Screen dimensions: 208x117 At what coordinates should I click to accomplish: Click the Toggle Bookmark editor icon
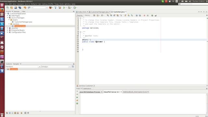coord(132,15)
